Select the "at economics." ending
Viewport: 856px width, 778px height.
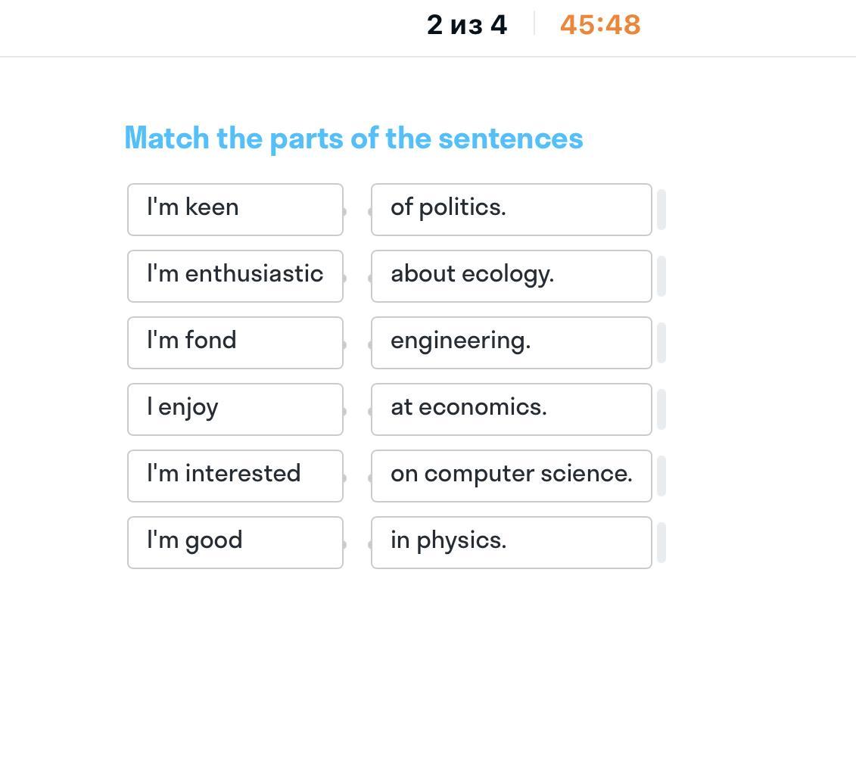point(511,409)
